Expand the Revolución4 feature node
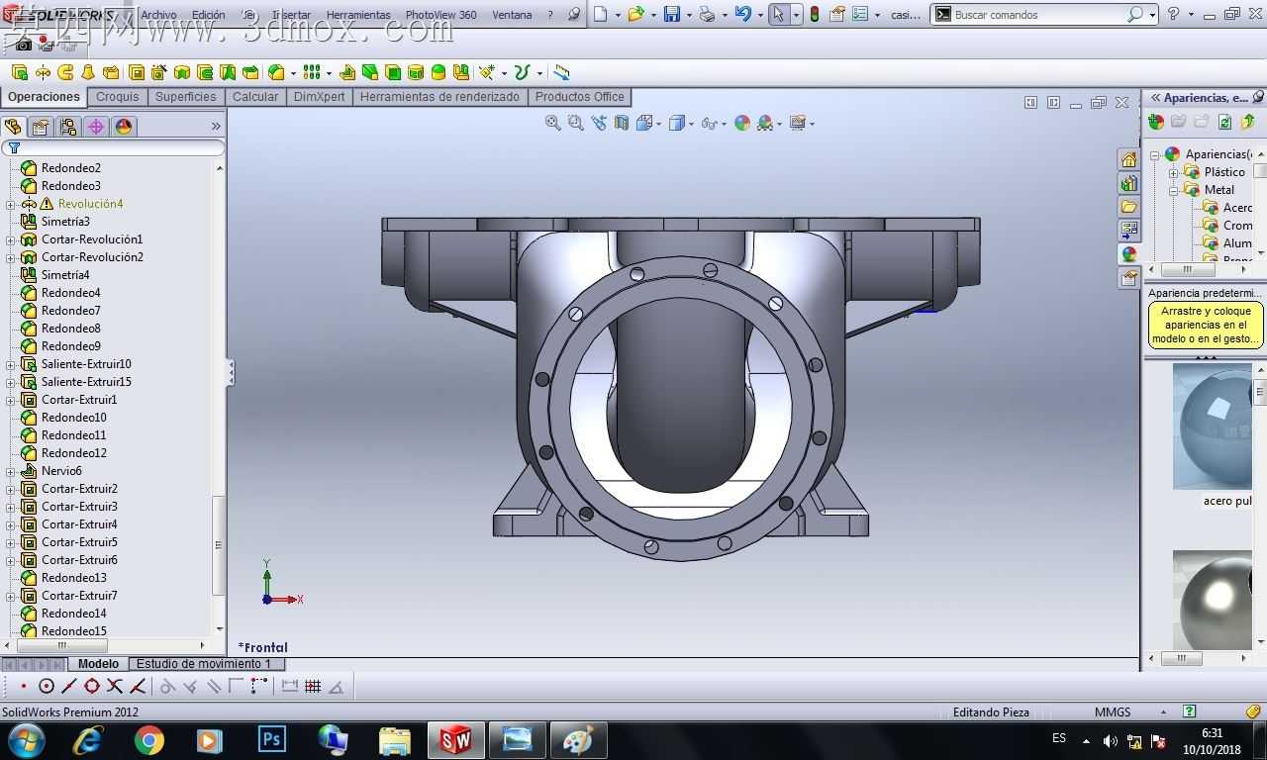1267x760 pixels. pos(11,204)
